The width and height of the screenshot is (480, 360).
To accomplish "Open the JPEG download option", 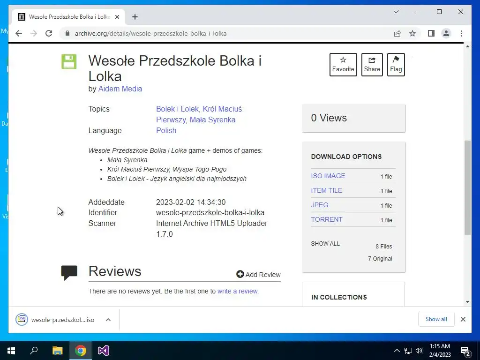I will pyautogui.click(x=319, y=205).
